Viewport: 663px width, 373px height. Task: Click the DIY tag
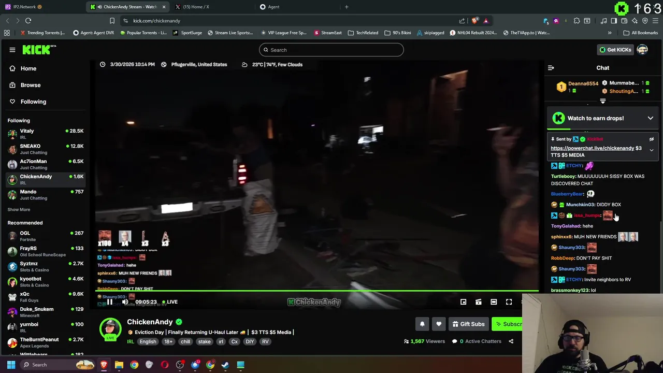coord(250,341)
